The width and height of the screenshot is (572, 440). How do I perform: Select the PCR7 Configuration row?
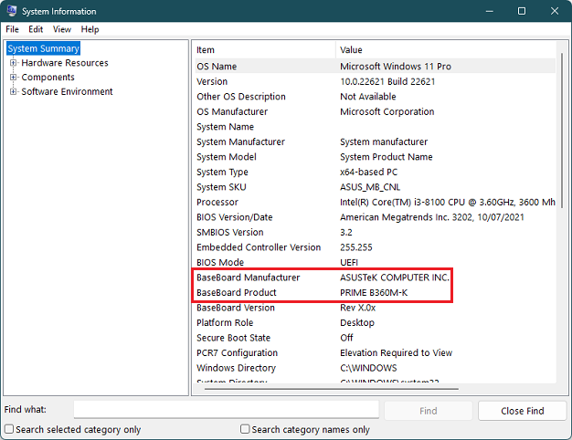click(x=376, y=353)
